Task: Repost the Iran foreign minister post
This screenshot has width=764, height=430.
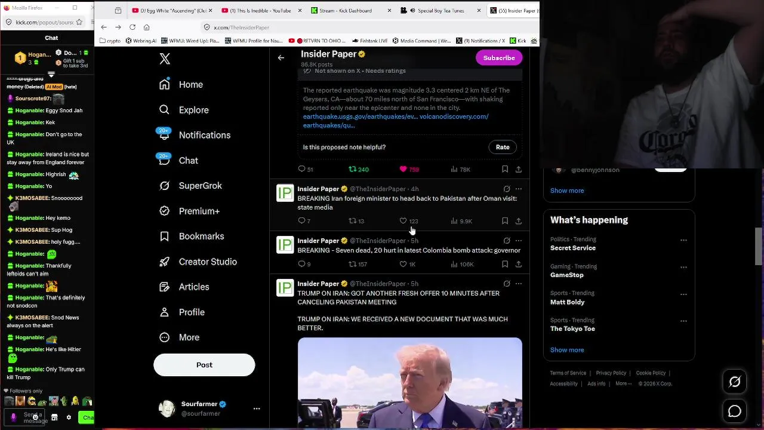Action: point(356,221)
